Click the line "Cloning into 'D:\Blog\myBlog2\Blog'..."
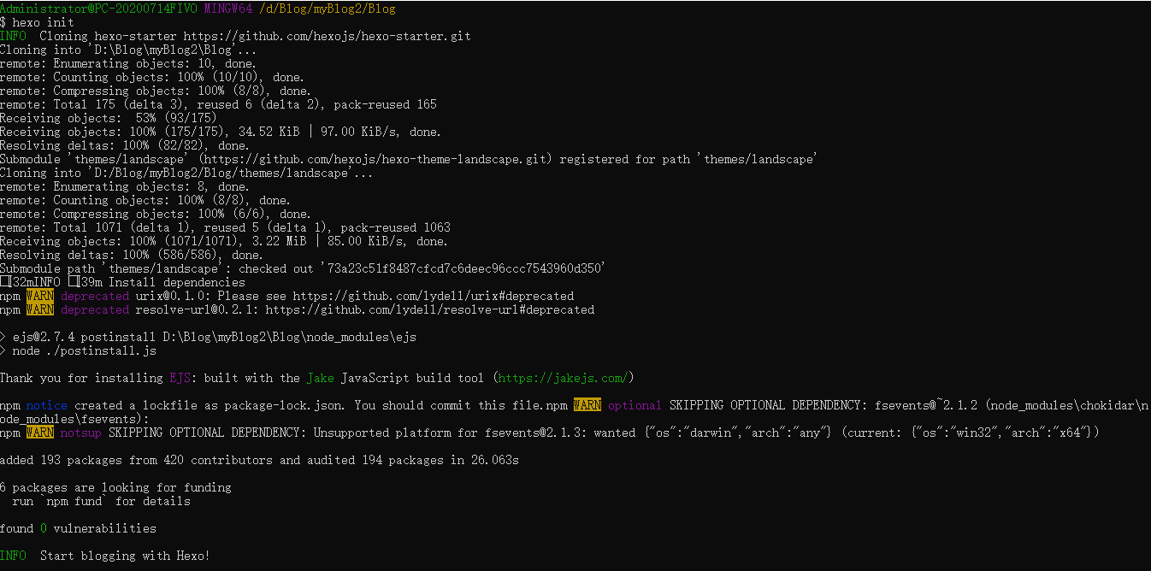1151x571 pixels. (128, 50)
